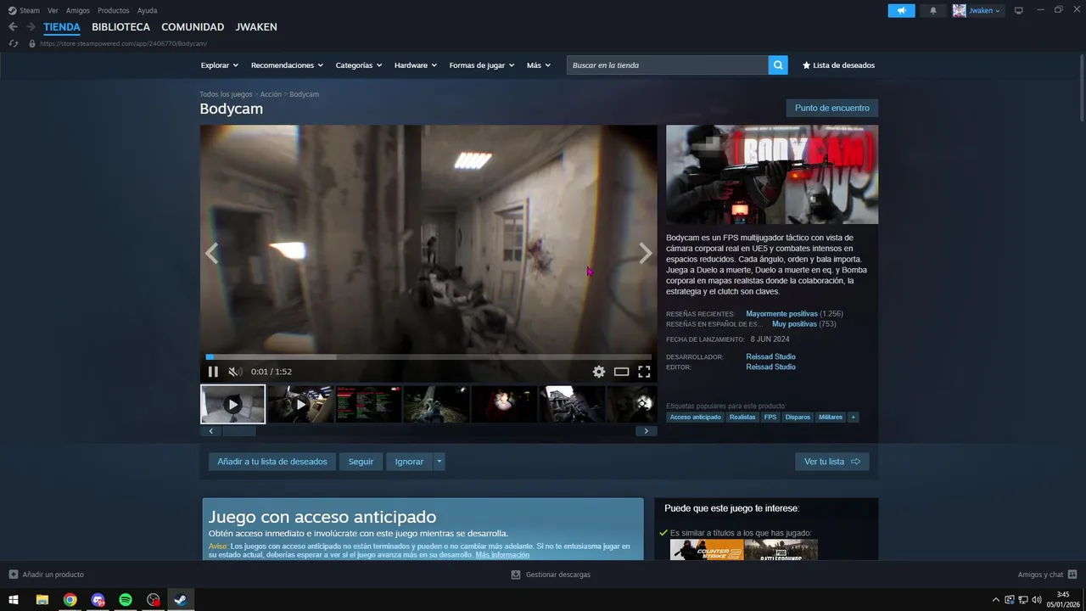This screenshot has width=1086, height=611.
Task: Open the Ver menu
Action: click(x=53, y=10)
